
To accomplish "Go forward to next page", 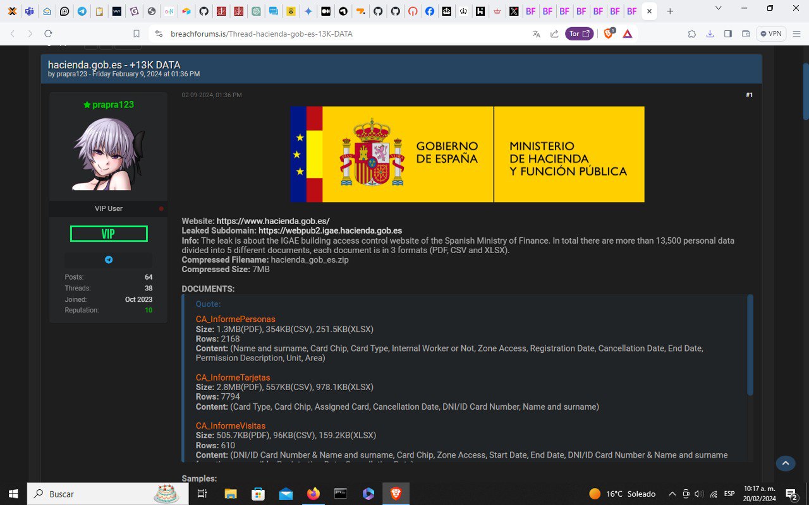I will click(x=30, y=33).
